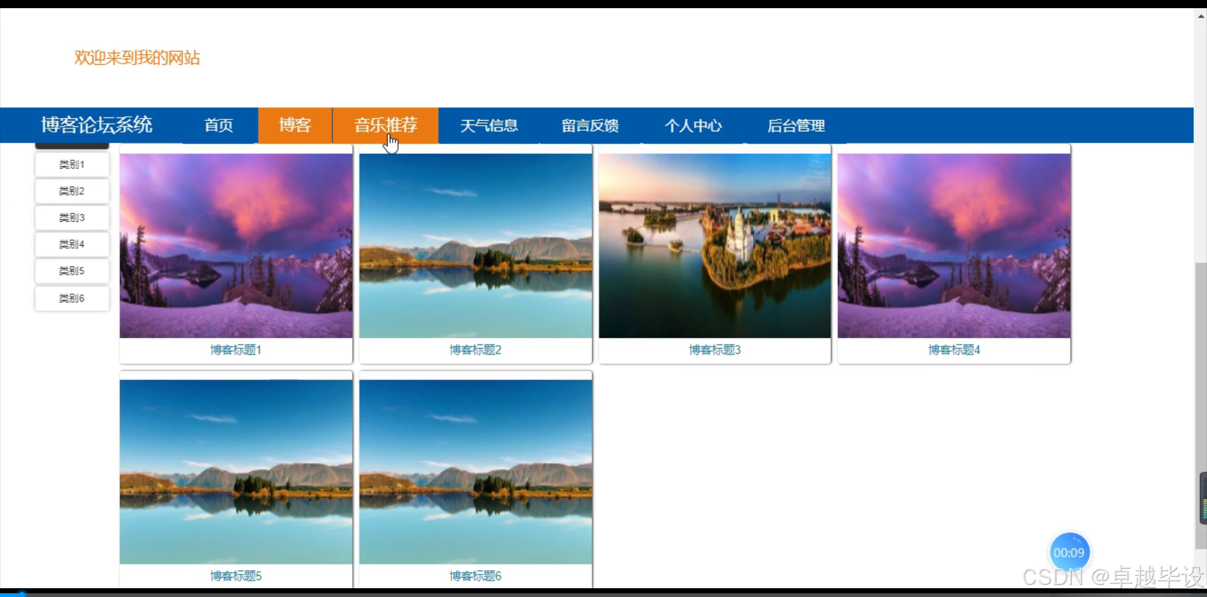Select the 类别6 category filter
1207x597 pixels.
(x=72, y=298)
